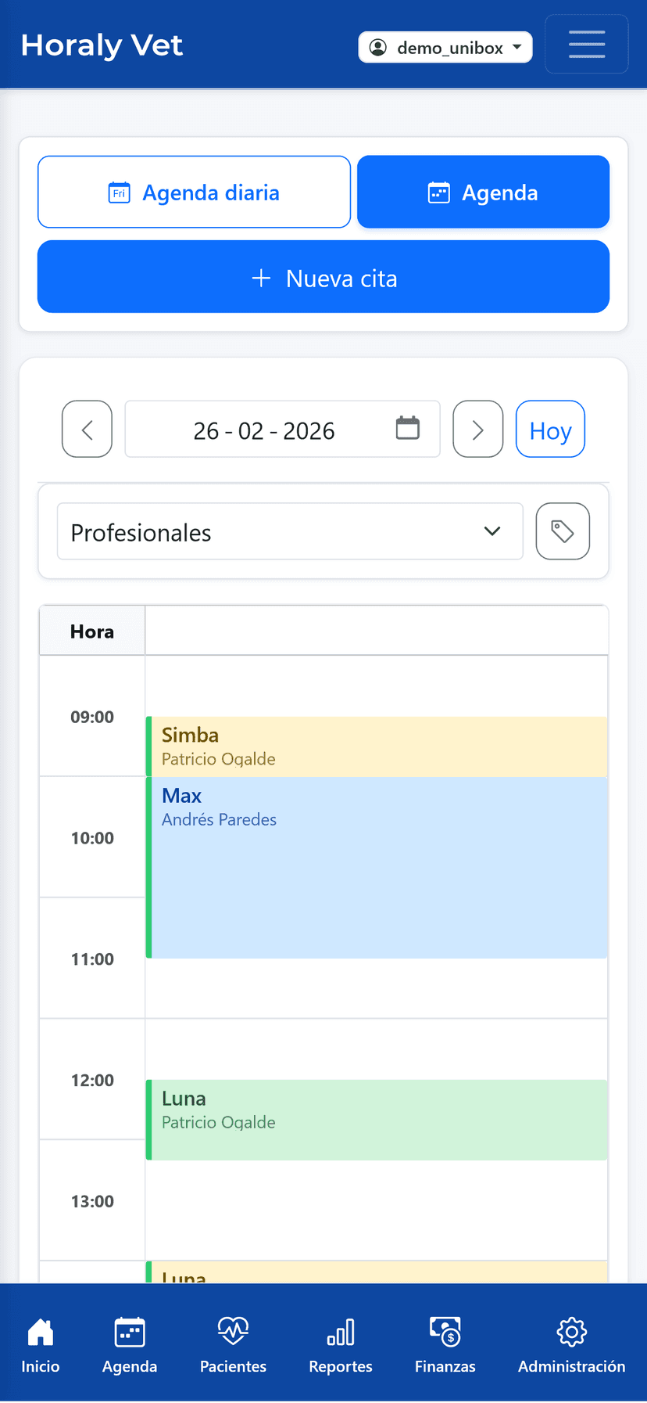
Task: Open the hamburger menu in the header
Action: pyautogui.click(x=586, y=44)
